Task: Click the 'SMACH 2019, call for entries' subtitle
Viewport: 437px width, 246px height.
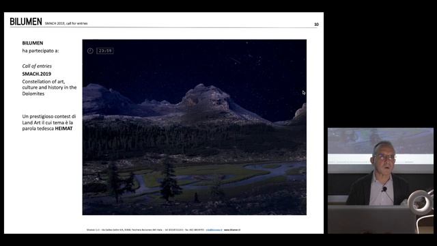Action: point(66,23)
